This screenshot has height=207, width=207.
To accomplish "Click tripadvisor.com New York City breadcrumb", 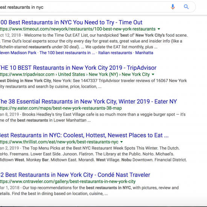I will (135, 74).
